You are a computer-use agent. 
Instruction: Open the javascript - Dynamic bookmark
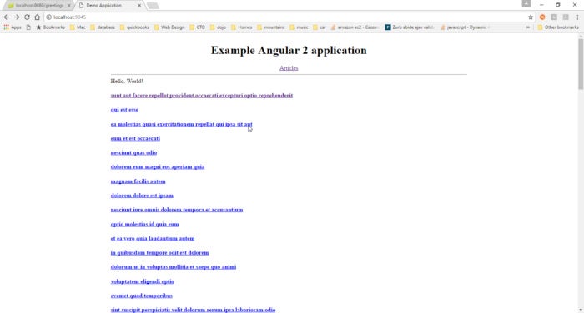point(465,27)
